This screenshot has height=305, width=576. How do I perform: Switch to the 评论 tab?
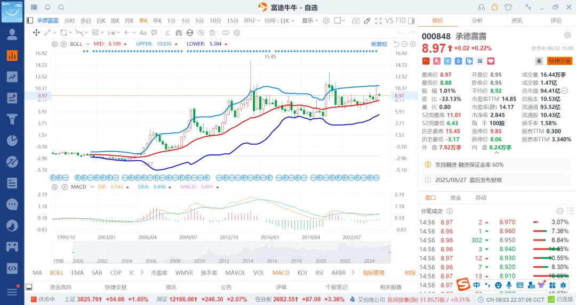[x=556, y=21]
